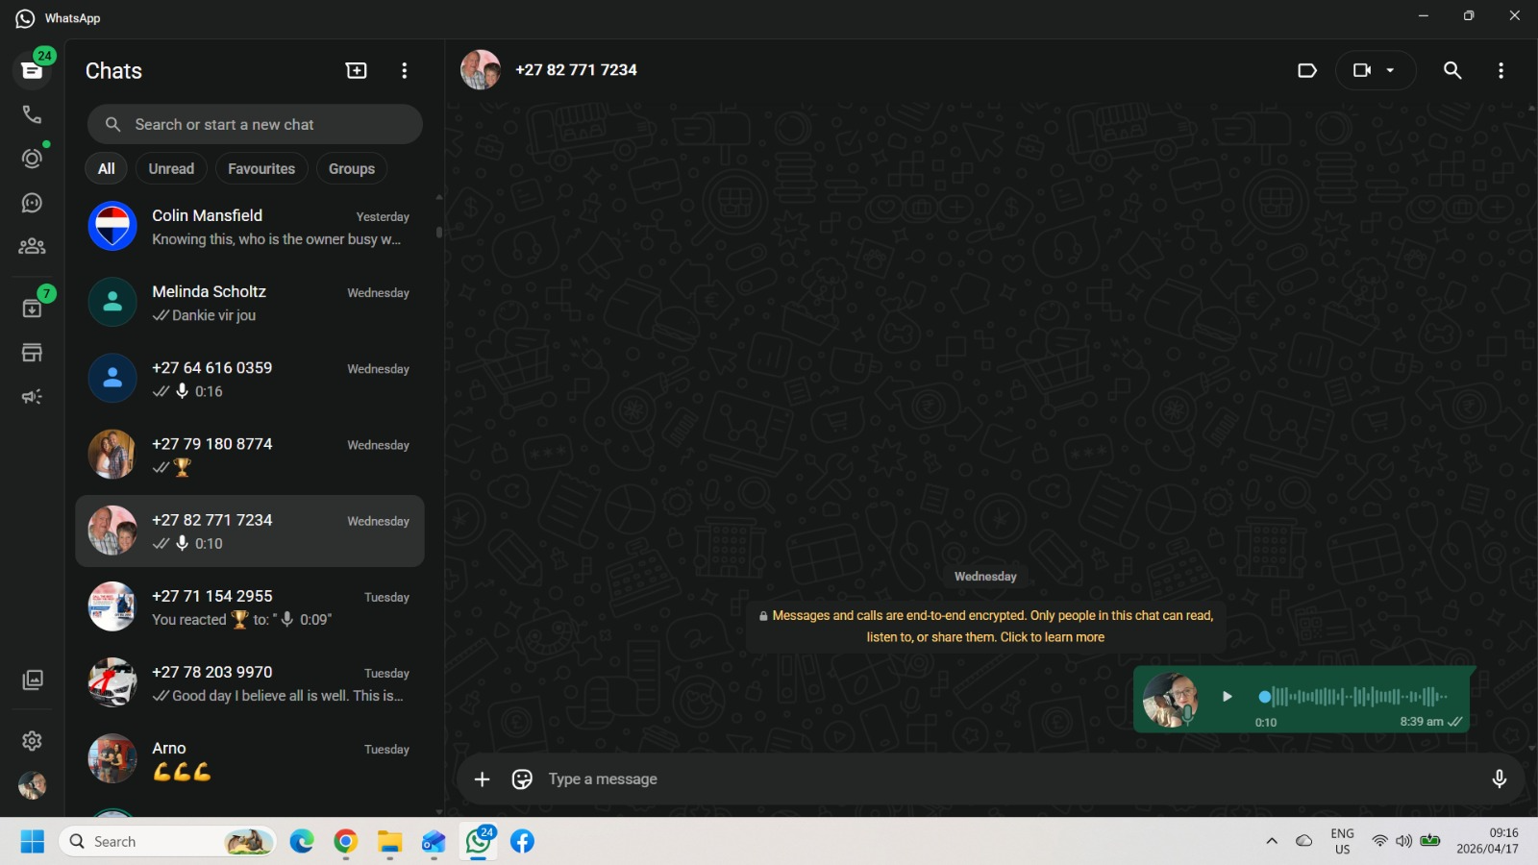Screen dimensions: 1538x865
Task: Click the attach plus button
Action: click(483, 779)
